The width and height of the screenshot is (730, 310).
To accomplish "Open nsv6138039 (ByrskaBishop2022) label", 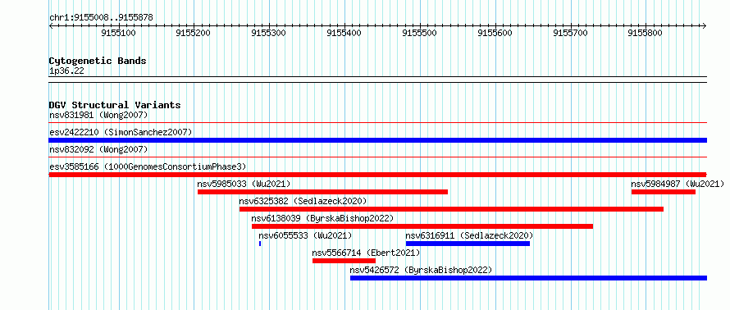I will (x=322, y=218).
